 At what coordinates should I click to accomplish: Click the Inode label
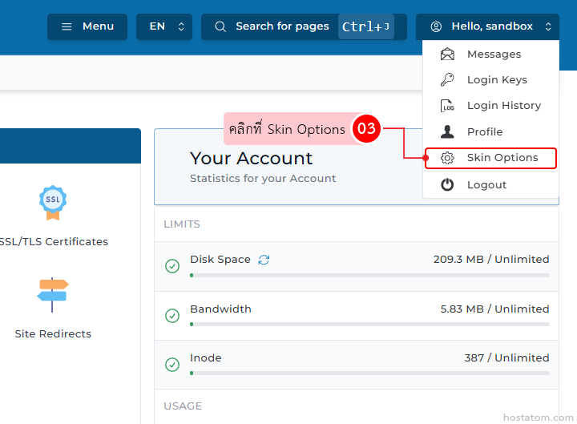coord(206,358)
